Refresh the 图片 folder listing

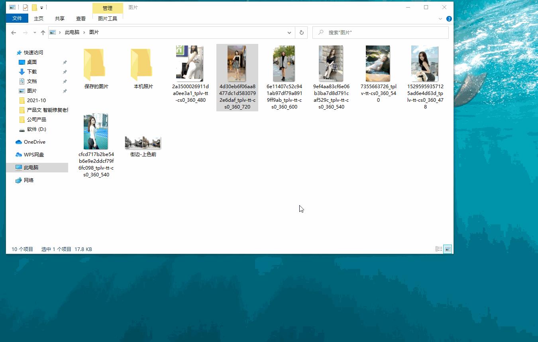click(302, 33)
